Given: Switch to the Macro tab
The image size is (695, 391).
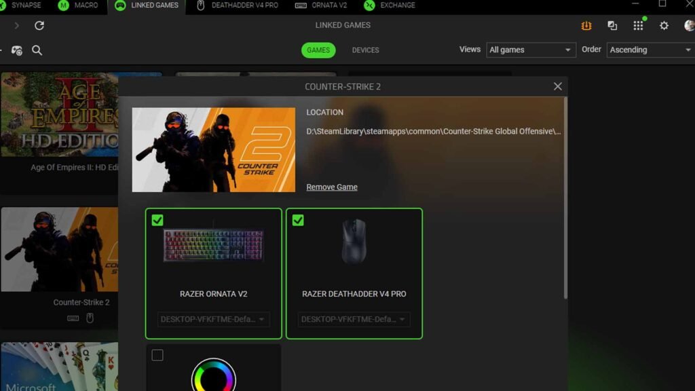Looking at the screenshot, I should click(79, 5).
